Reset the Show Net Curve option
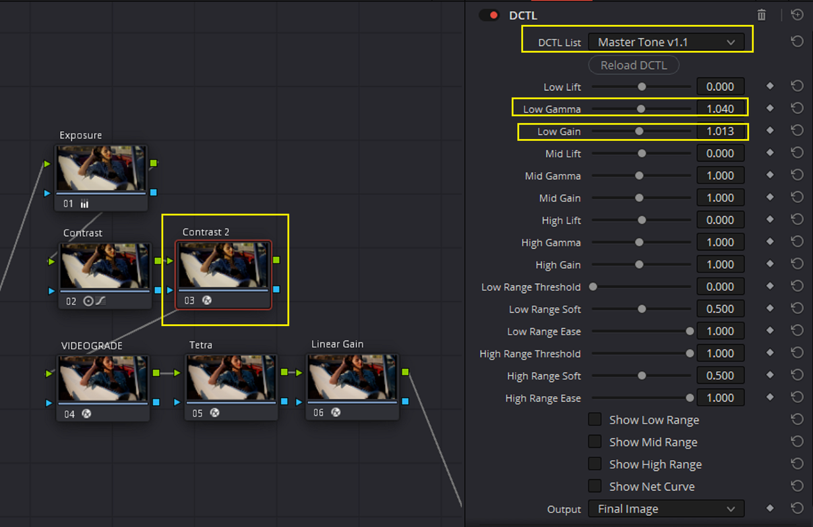 (797, 486)
